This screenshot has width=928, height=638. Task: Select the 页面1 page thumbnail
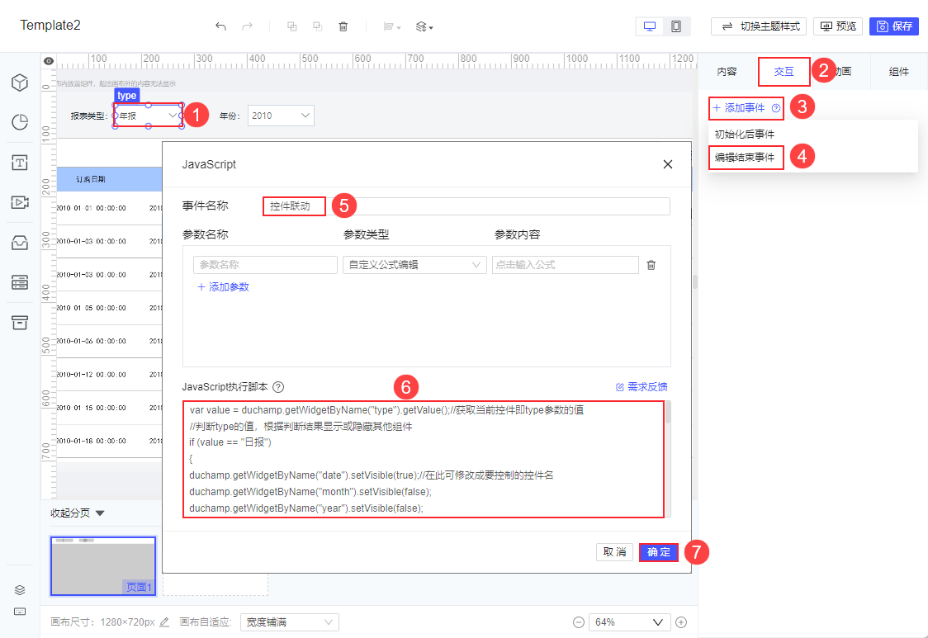(x=102, y=565)
